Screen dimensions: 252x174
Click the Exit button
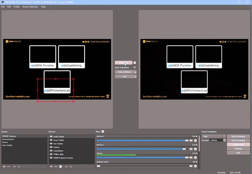(x=238, y=153)
